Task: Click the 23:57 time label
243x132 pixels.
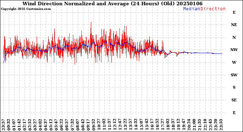Action: [x=4, y=125]
